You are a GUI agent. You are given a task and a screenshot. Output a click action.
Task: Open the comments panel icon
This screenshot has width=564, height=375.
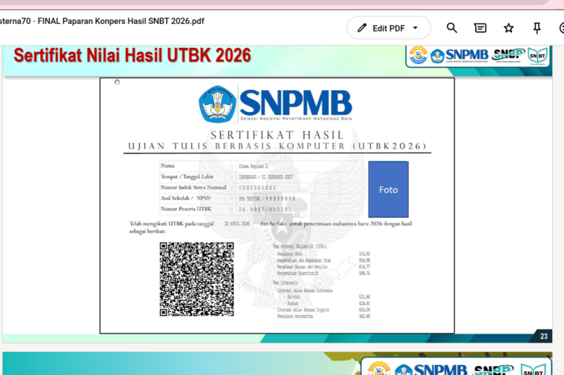(x=480, y=28)
